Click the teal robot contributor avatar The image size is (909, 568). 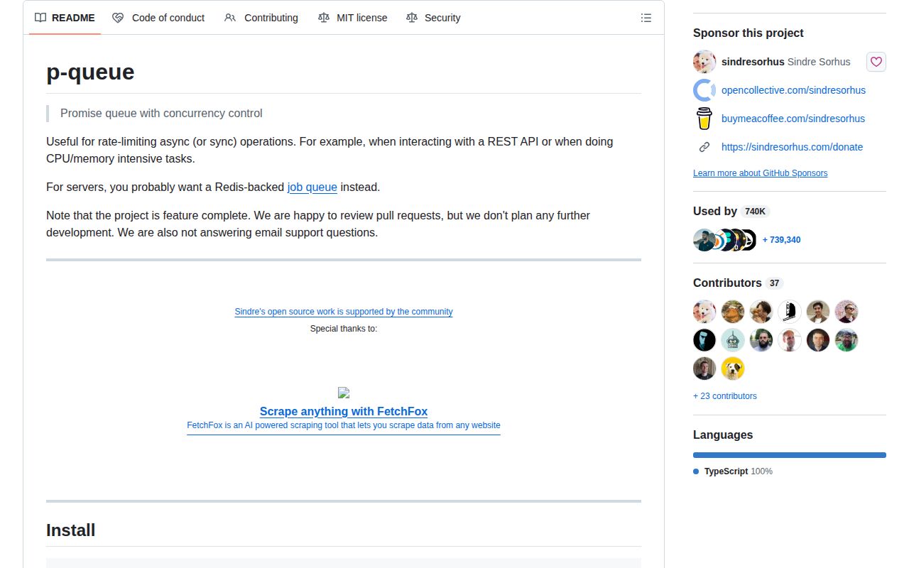pyautogui.click(x=733, y=340)
